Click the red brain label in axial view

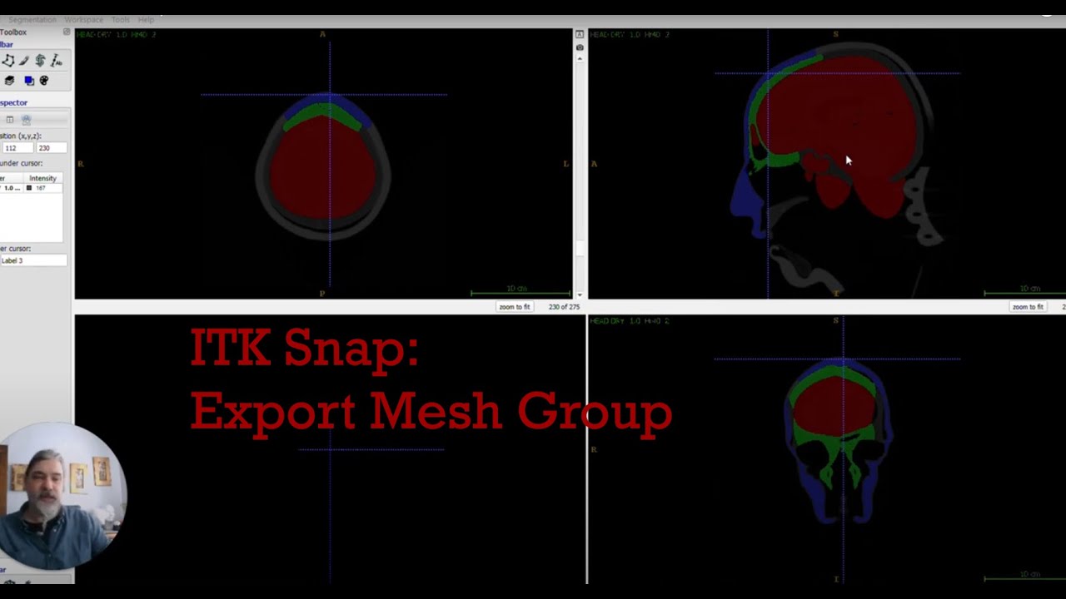(323, 169)
